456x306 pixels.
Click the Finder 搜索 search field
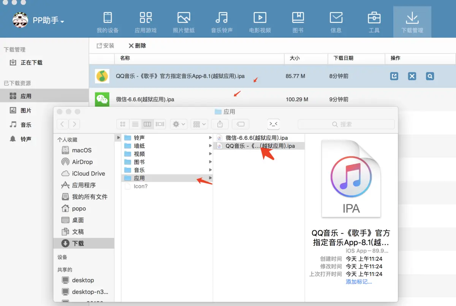click(x=346, y=124)
